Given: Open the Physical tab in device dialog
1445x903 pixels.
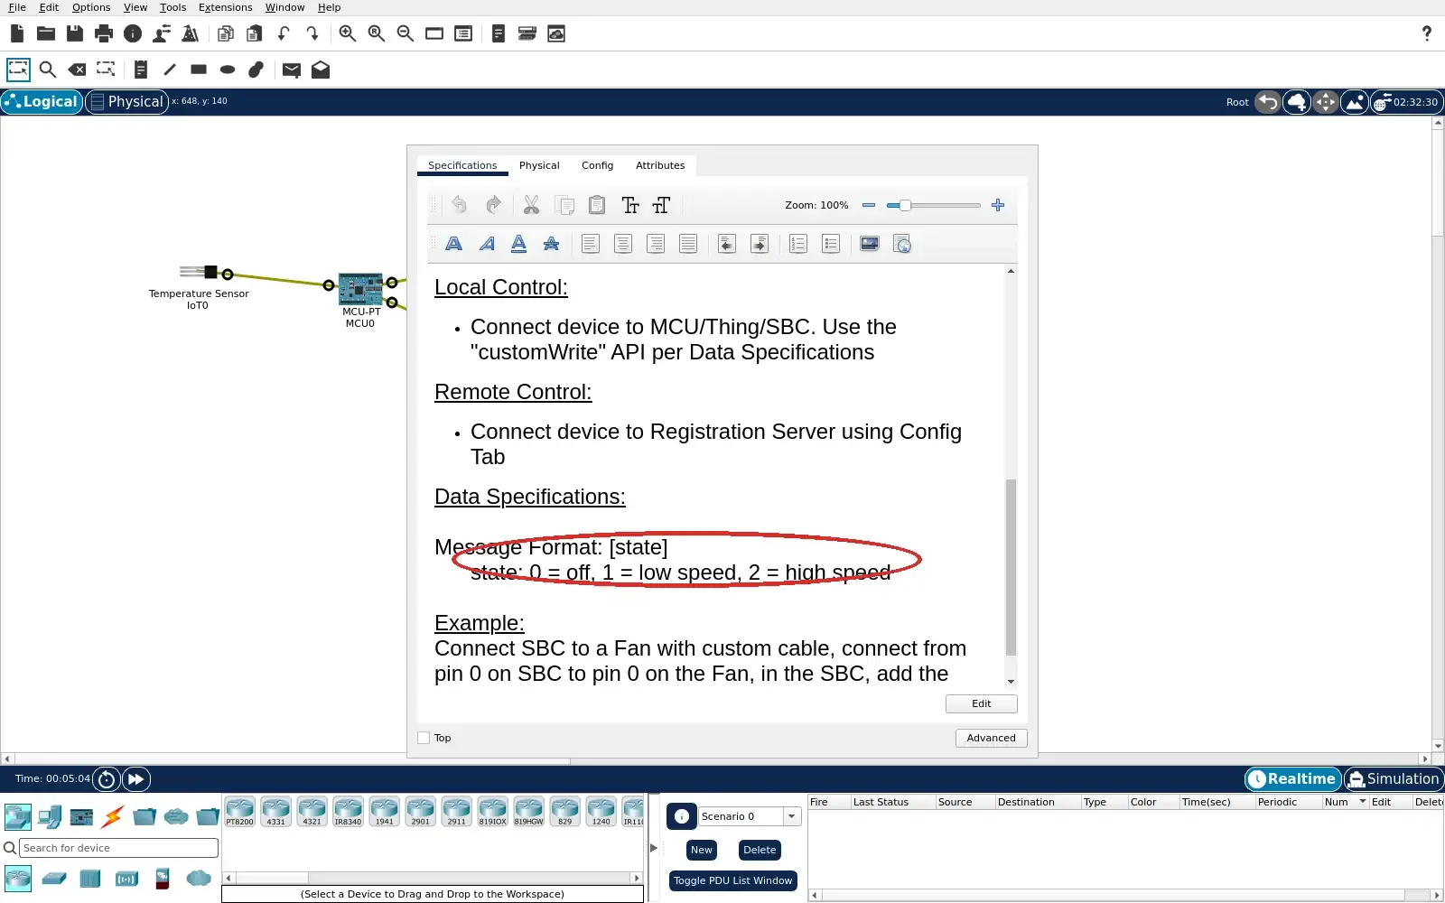Looking at the screenshot, I should pos(539,165).
